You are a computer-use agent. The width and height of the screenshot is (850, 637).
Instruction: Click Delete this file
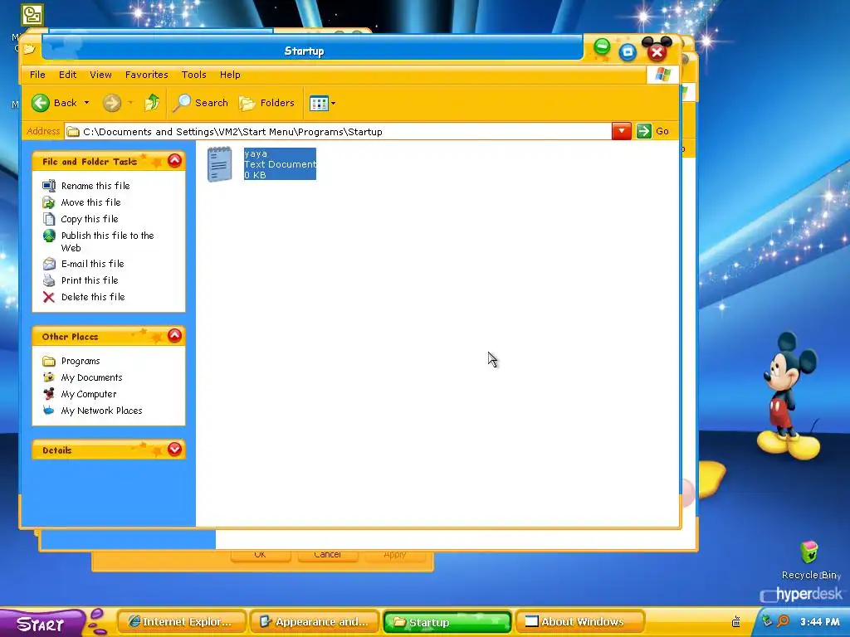pyautogui.click(x=93, y=298)
